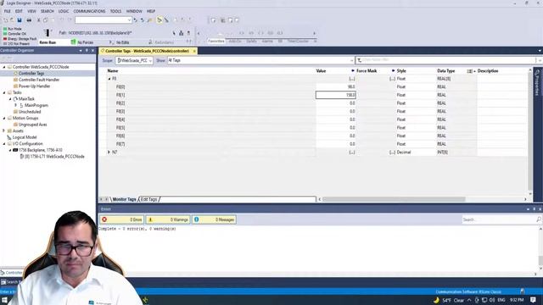Open the TOOLS menu
Viewport: 543px width, 305px height.
point(115,11)
